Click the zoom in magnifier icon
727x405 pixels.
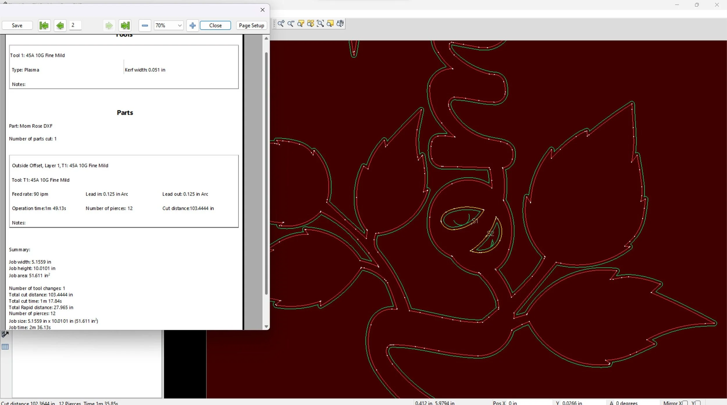(281, 24)
